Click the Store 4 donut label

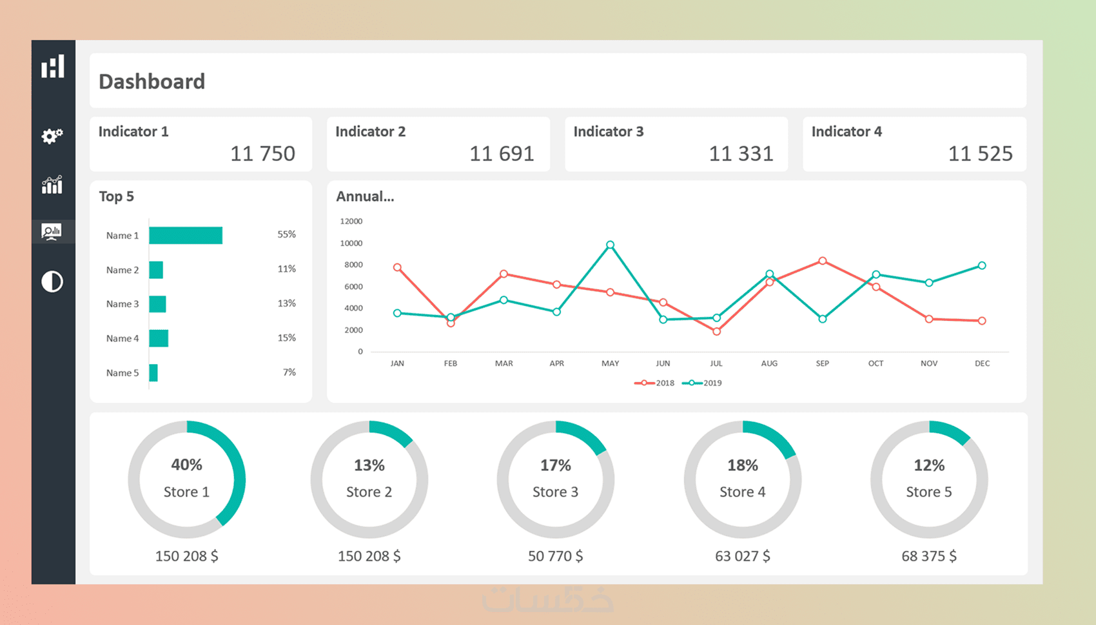tap(742, 492)
